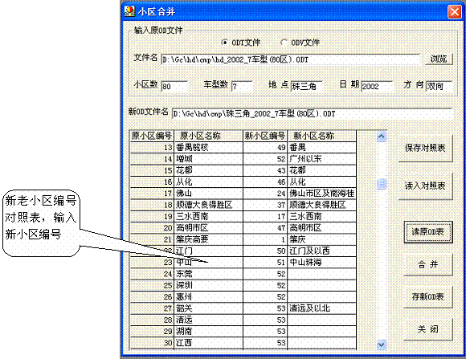The width and height of the screenshot is (466, 359).
Task: Click new number cell 53 in 江西 row
Action: point(265,343)
